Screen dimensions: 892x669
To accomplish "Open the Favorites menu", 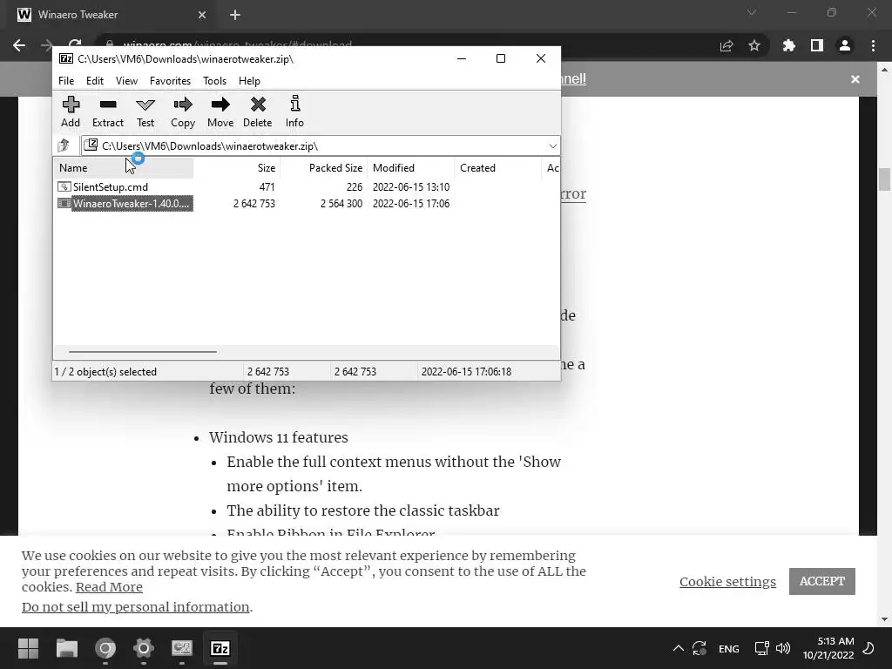I will (170, 81).
